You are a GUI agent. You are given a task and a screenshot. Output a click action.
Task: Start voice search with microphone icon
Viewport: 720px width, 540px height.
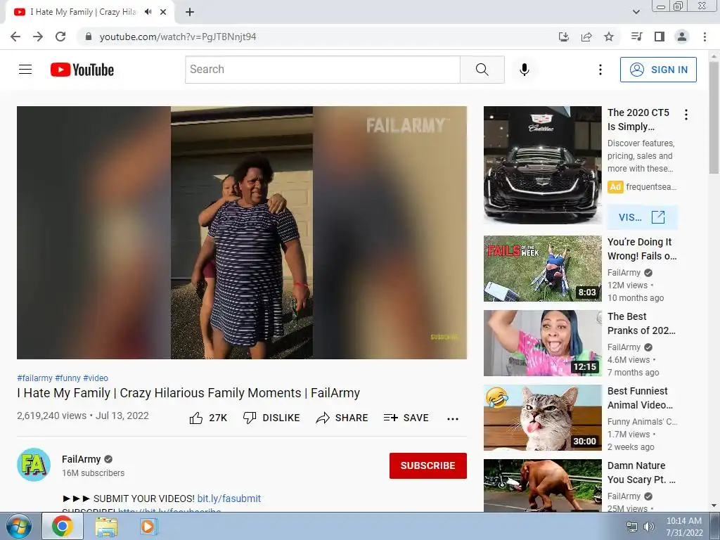click(x=524, y=70)
